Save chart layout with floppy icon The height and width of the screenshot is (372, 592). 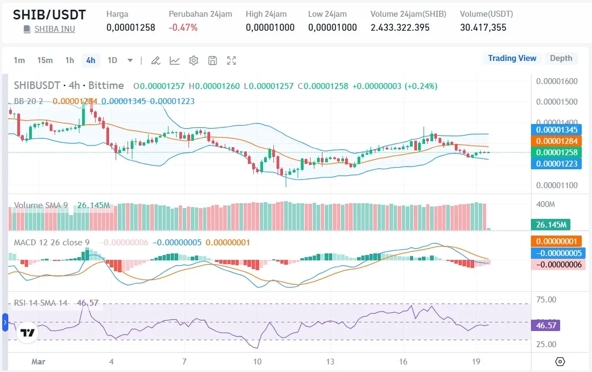(213, 60)
